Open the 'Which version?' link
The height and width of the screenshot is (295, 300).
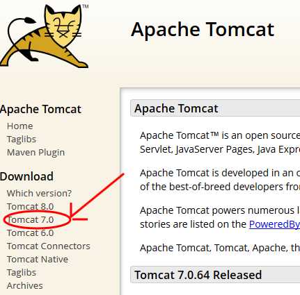[x=39, y=193]
